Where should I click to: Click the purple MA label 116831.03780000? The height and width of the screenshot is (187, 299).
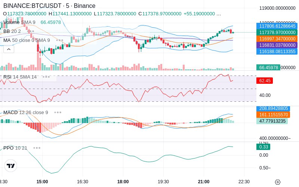[277, 45]
